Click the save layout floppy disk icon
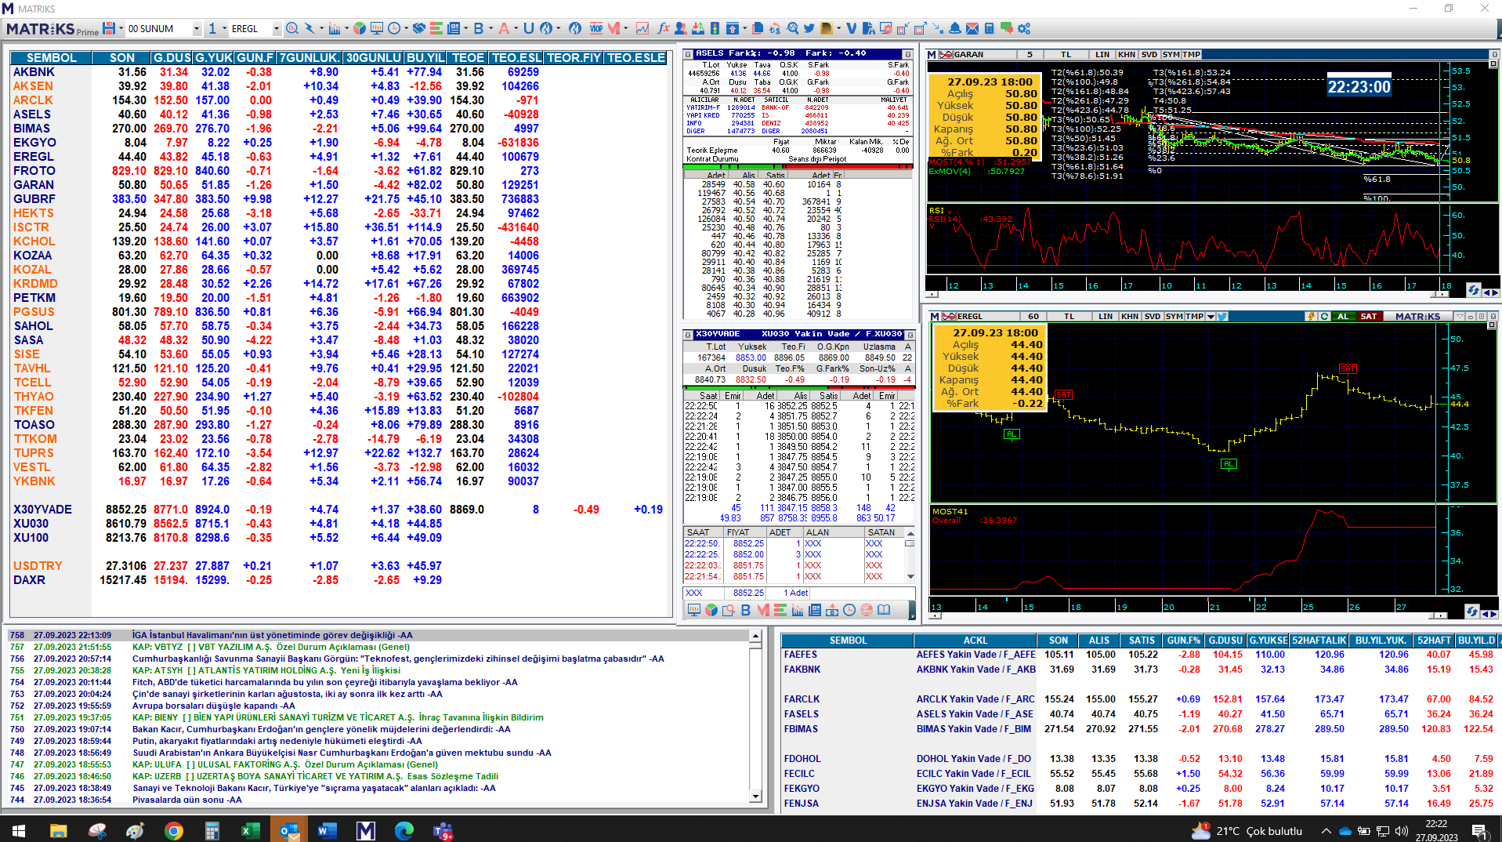1502x842 pixels. [x=109, y=28]
